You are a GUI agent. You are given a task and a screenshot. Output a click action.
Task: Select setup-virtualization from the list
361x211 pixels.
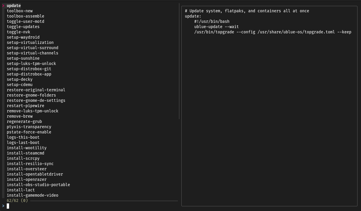click(x=30, y=42)
